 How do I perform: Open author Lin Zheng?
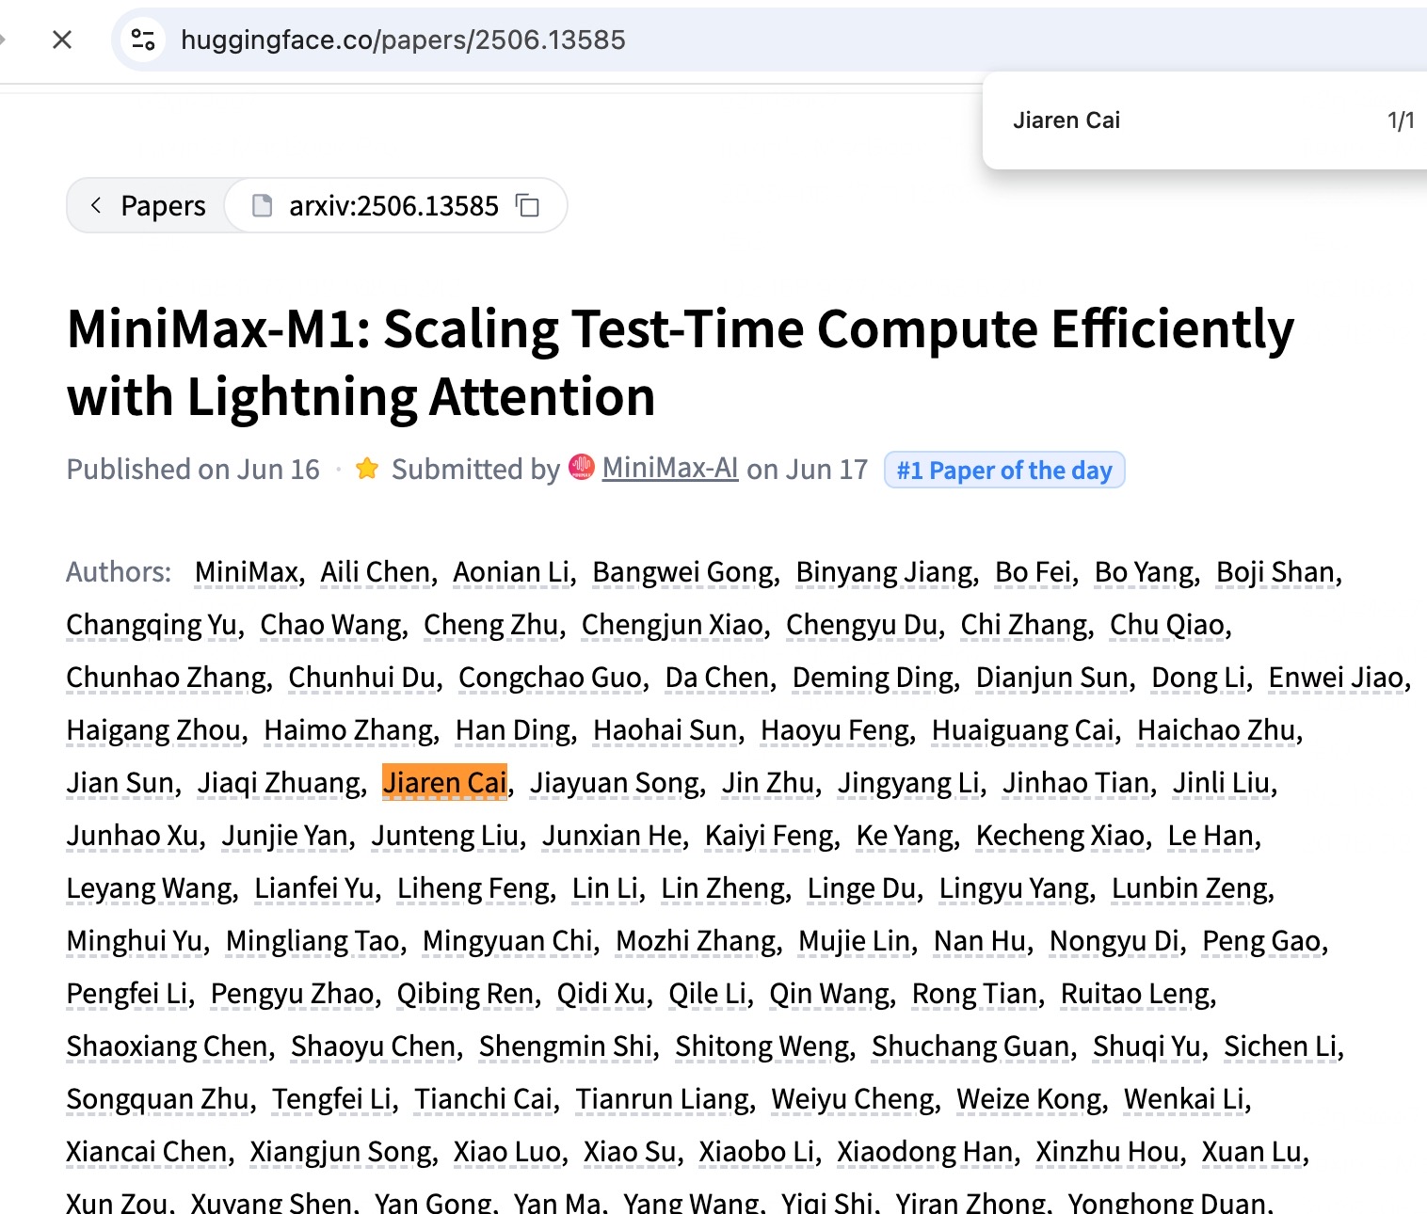point(722,888)
